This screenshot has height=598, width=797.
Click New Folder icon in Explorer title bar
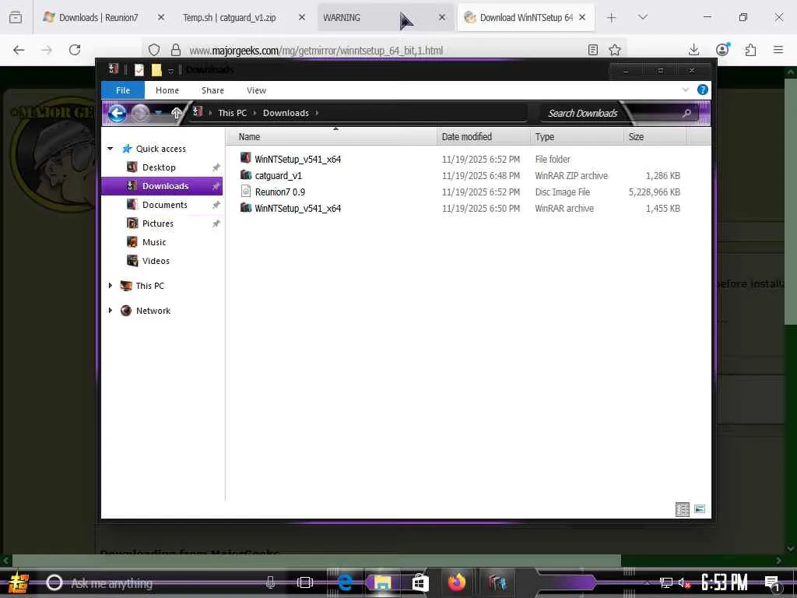[156, 69]
